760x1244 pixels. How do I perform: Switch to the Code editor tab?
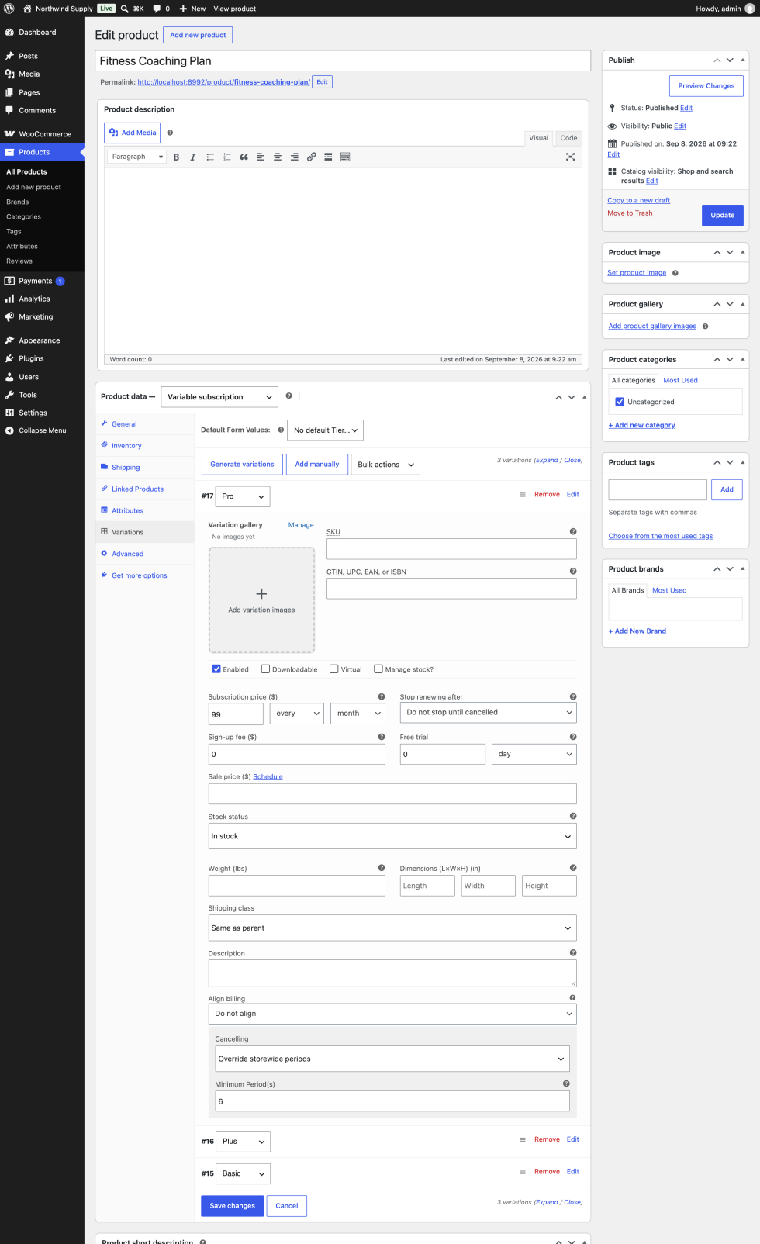[568, 138]
